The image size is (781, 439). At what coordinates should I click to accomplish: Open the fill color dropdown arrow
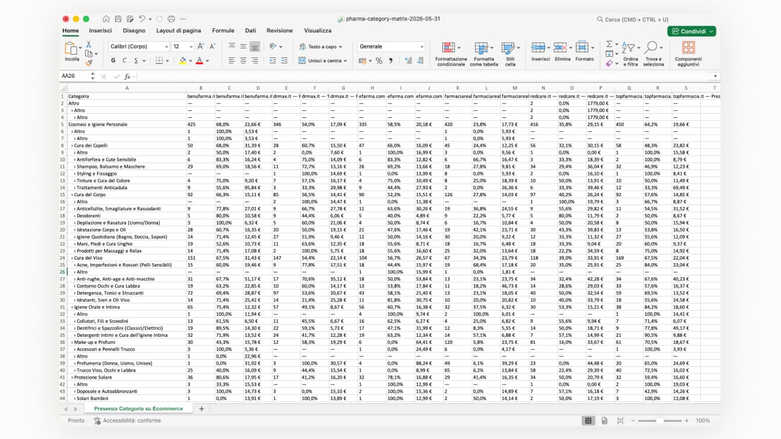coord(190,60)
